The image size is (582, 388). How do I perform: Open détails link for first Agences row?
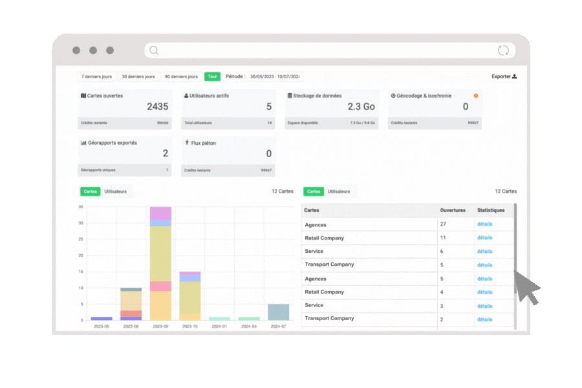point(484,224)
